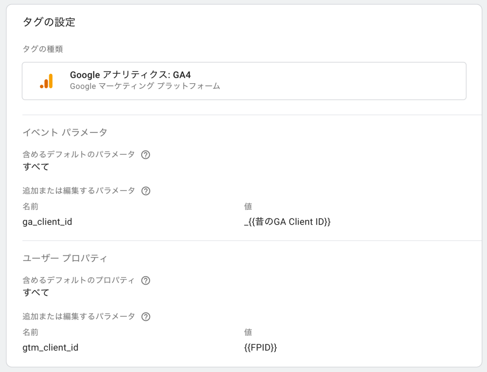Select the ユーザー プロパティ section heading
The height and width of the screenshot is (372, 487).
pyautogui.click(x=65, y=258)
